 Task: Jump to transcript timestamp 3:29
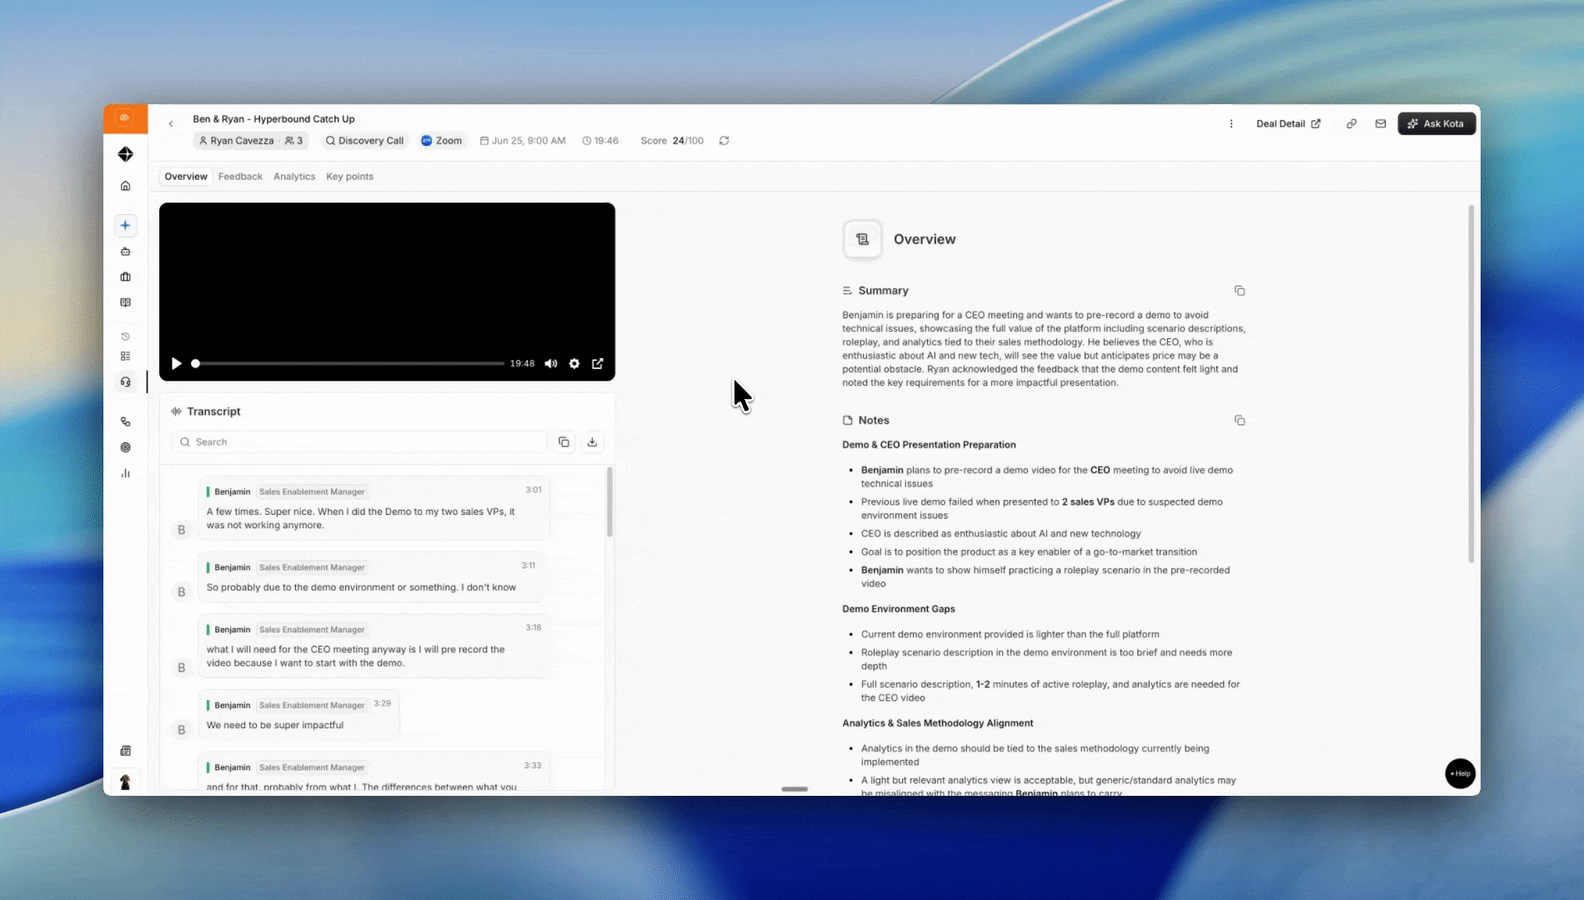382,703
